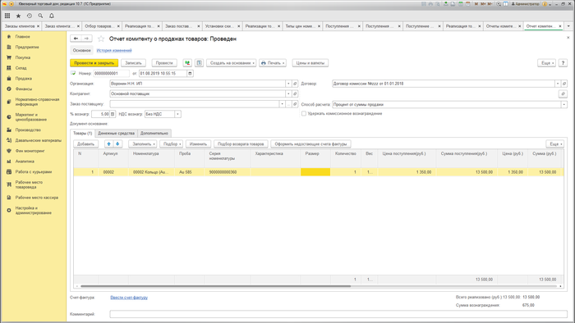
Task: Select the Товары (1) tab
Action: click(x=82, y=133)
